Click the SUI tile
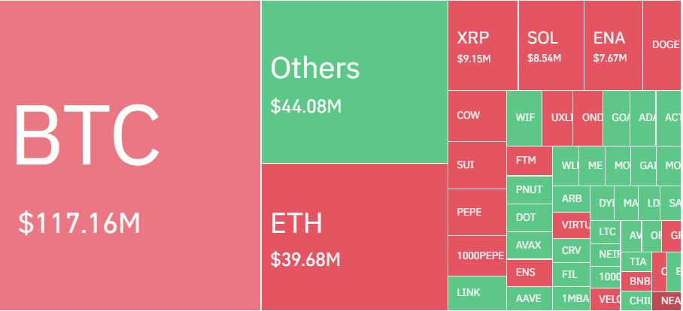Screen dimensions: 683x311 (x=476, y=165)
